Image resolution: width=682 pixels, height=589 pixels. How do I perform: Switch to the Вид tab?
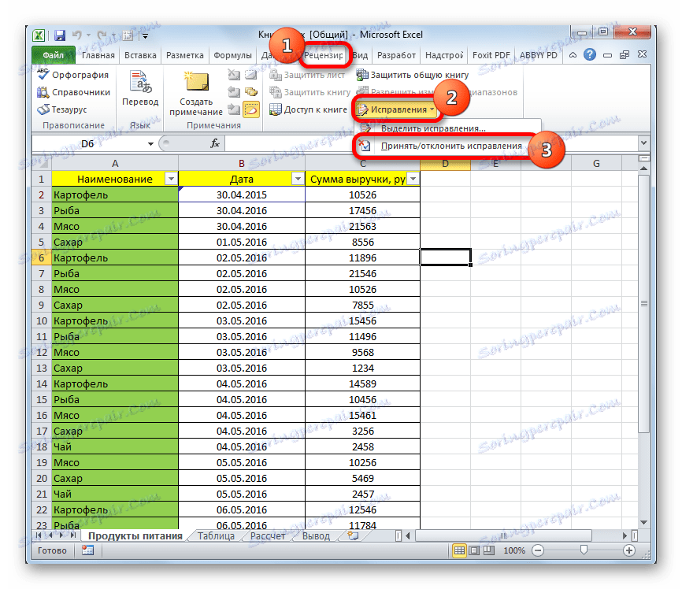360,55
